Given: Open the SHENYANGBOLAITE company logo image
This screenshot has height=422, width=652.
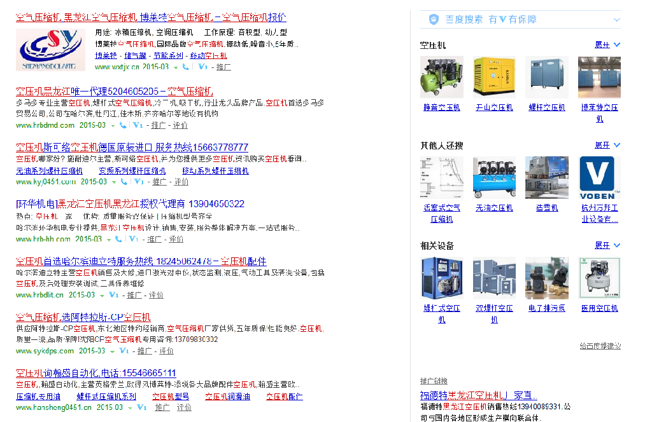Looking at the screenshot, I should click(x=51, y=50).
